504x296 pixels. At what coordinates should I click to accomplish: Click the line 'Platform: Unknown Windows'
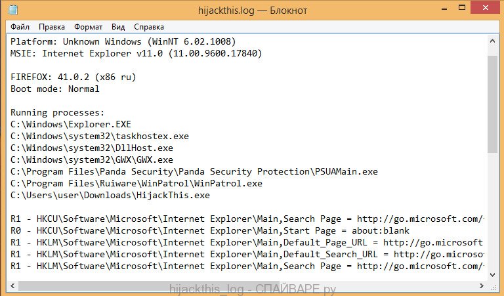123,42
